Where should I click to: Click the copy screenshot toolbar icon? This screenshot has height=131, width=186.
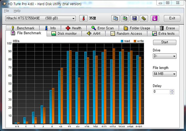pyautogui.click(x=125, y=18)
